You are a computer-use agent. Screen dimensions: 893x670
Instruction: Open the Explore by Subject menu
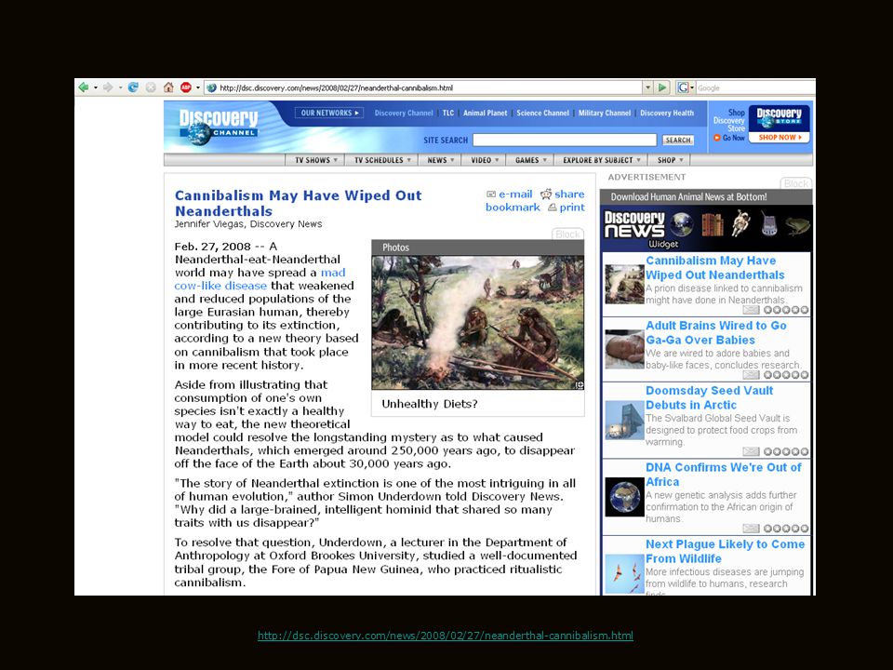pos(602,160)
